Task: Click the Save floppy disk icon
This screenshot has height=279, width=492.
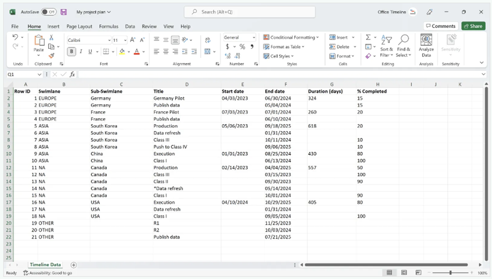Action: pyautogui.click(x=63, y=12)
